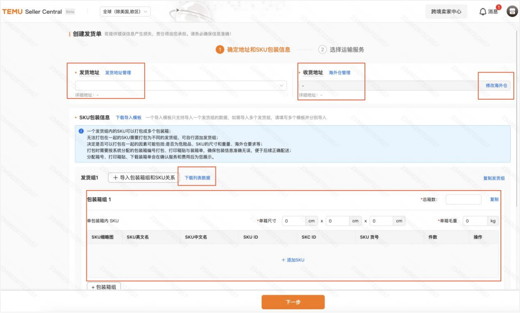Screen dimensions: 520x313
Task: Click 导入包装箱组和SKU关系 button
Action: (144, 178)
